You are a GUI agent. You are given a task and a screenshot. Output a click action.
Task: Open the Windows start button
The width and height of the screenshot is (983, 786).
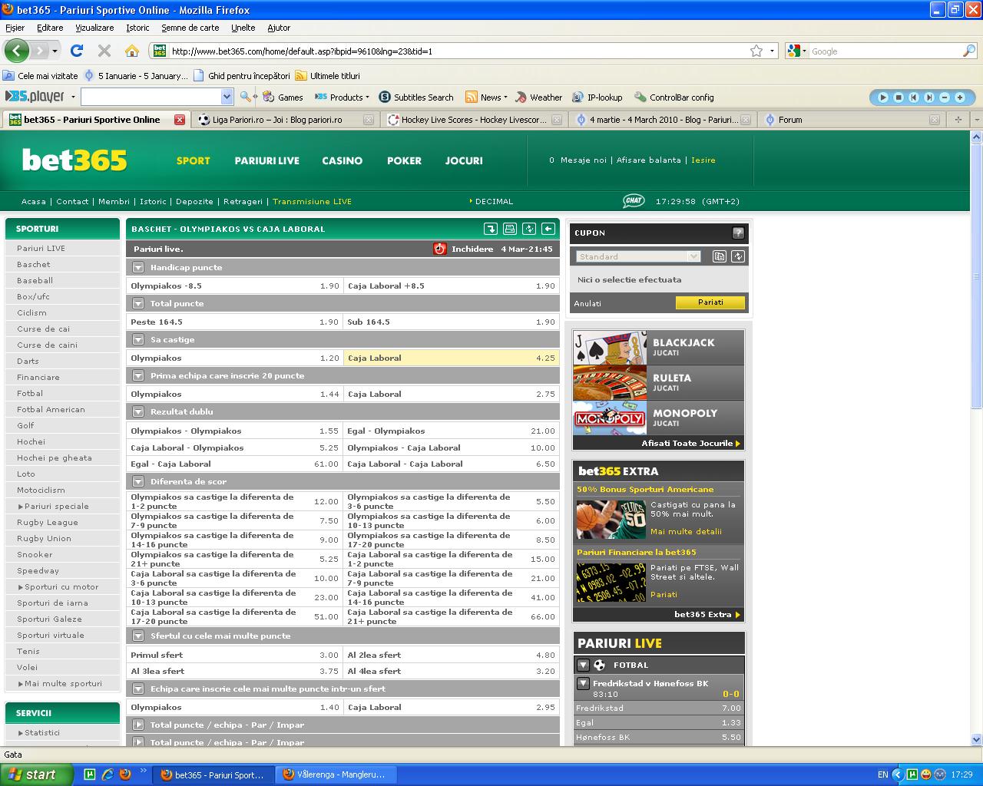(x=37, y=774)
